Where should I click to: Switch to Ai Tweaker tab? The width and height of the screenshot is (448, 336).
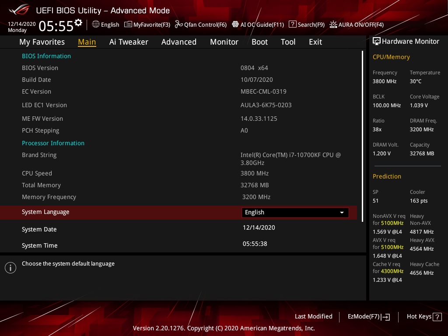coord(129,42)
